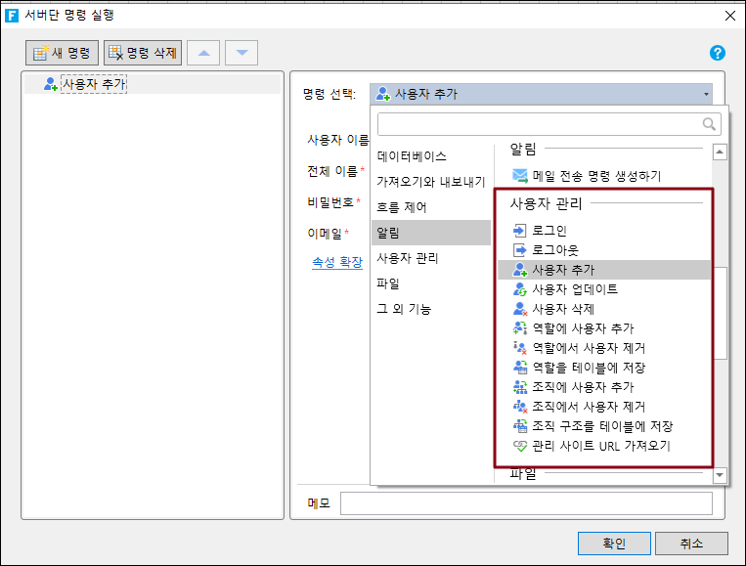Image resolution: width=746 pixels, height=566 pixels.
Task: Pick the 관리 사이트 URL 가져오기 command
Action: point(601,446)
